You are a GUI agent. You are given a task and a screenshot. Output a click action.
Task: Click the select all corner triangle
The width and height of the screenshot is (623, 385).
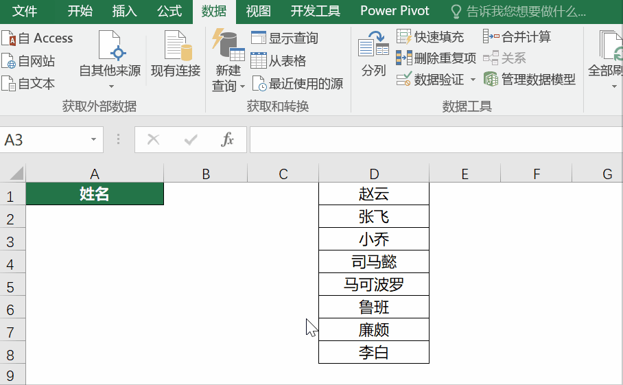pyautogui.click(x=16, y=174)
